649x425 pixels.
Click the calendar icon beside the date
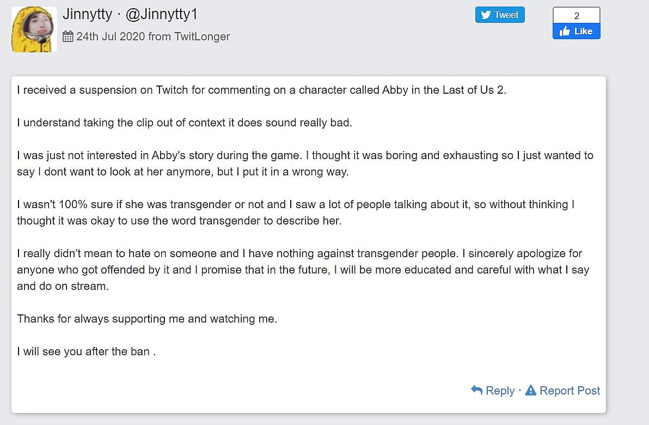click(x=68, y=37)
